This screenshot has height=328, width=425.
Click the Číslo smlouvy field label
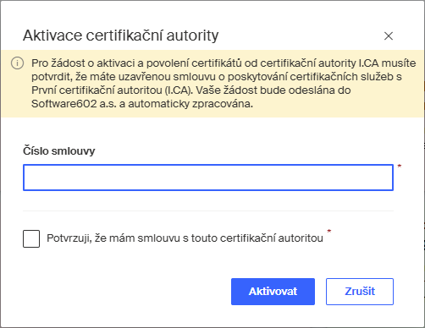pyautogui.click(x=59, y=151)
